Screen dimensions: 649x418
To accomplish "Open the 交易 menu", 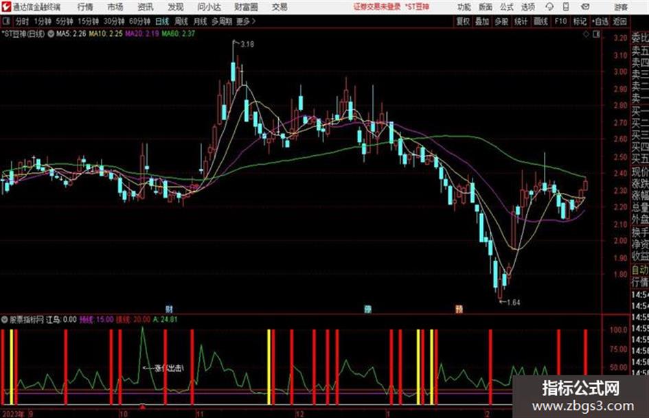I will 280,7.
